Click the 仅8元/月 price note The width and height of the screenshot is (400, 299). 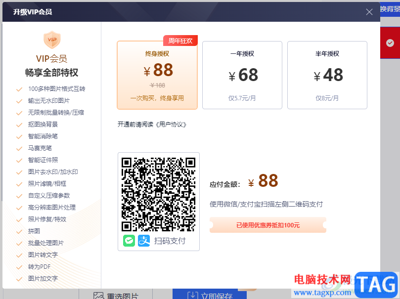click(327, 98)
